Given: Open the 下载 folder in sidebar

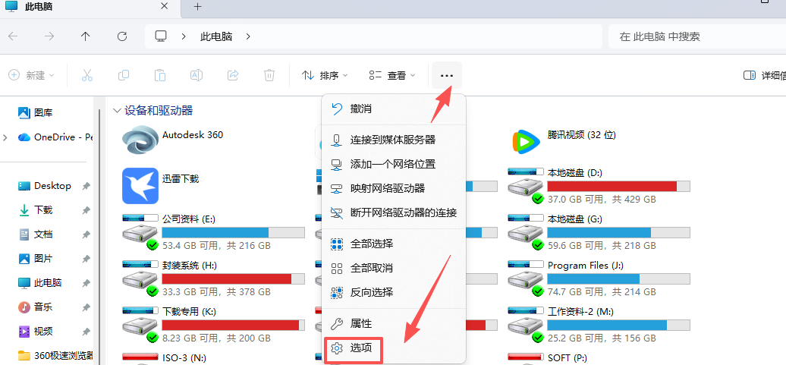Looking at the screenshot, I should click(x=43, y=210).
